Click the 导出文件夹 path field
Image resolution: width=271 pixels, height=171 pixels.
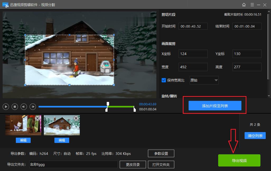(73, 164)
